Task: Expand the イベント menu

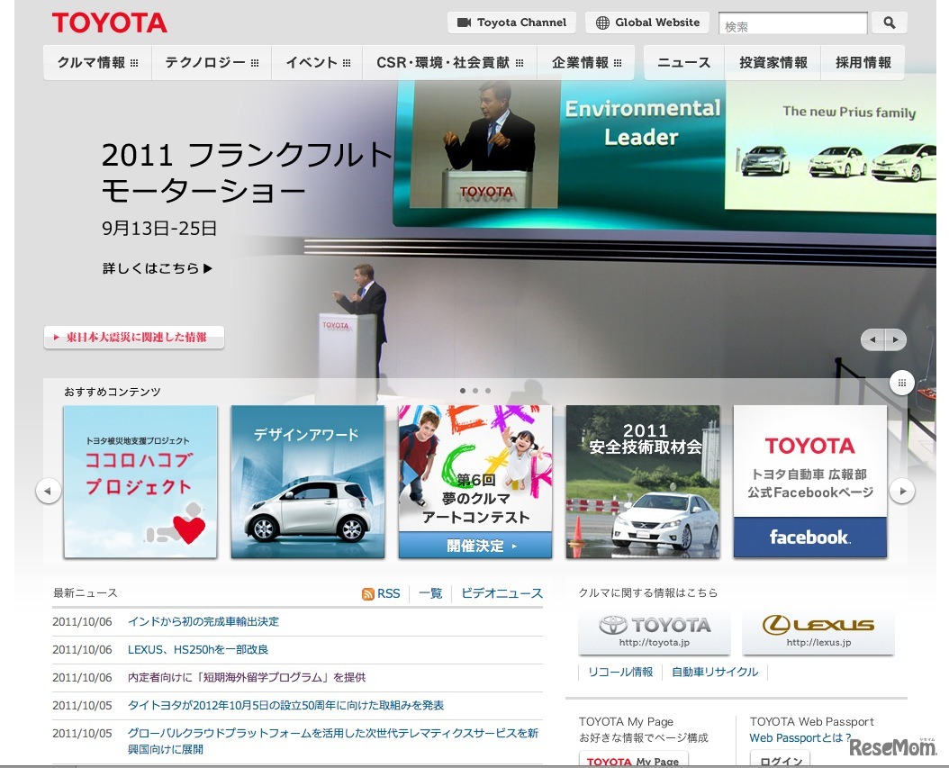Action: (x=317, y=62)
